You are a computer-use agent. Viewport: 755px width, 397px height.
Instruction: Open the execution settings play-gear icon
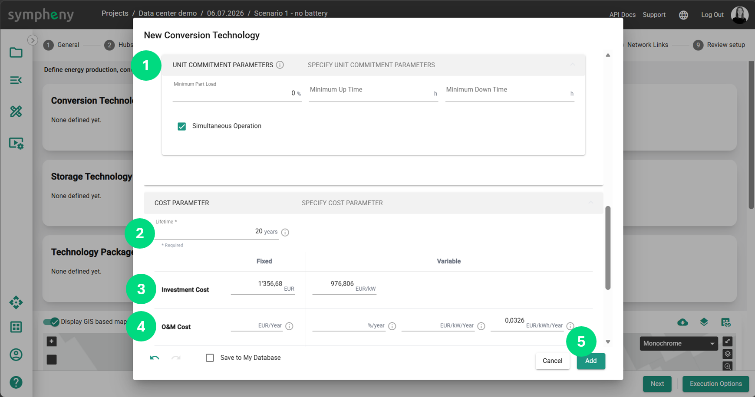tap(16, 143)
